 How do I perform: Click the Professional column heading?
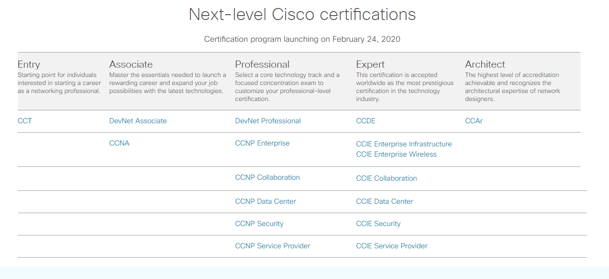coord(262,65)
